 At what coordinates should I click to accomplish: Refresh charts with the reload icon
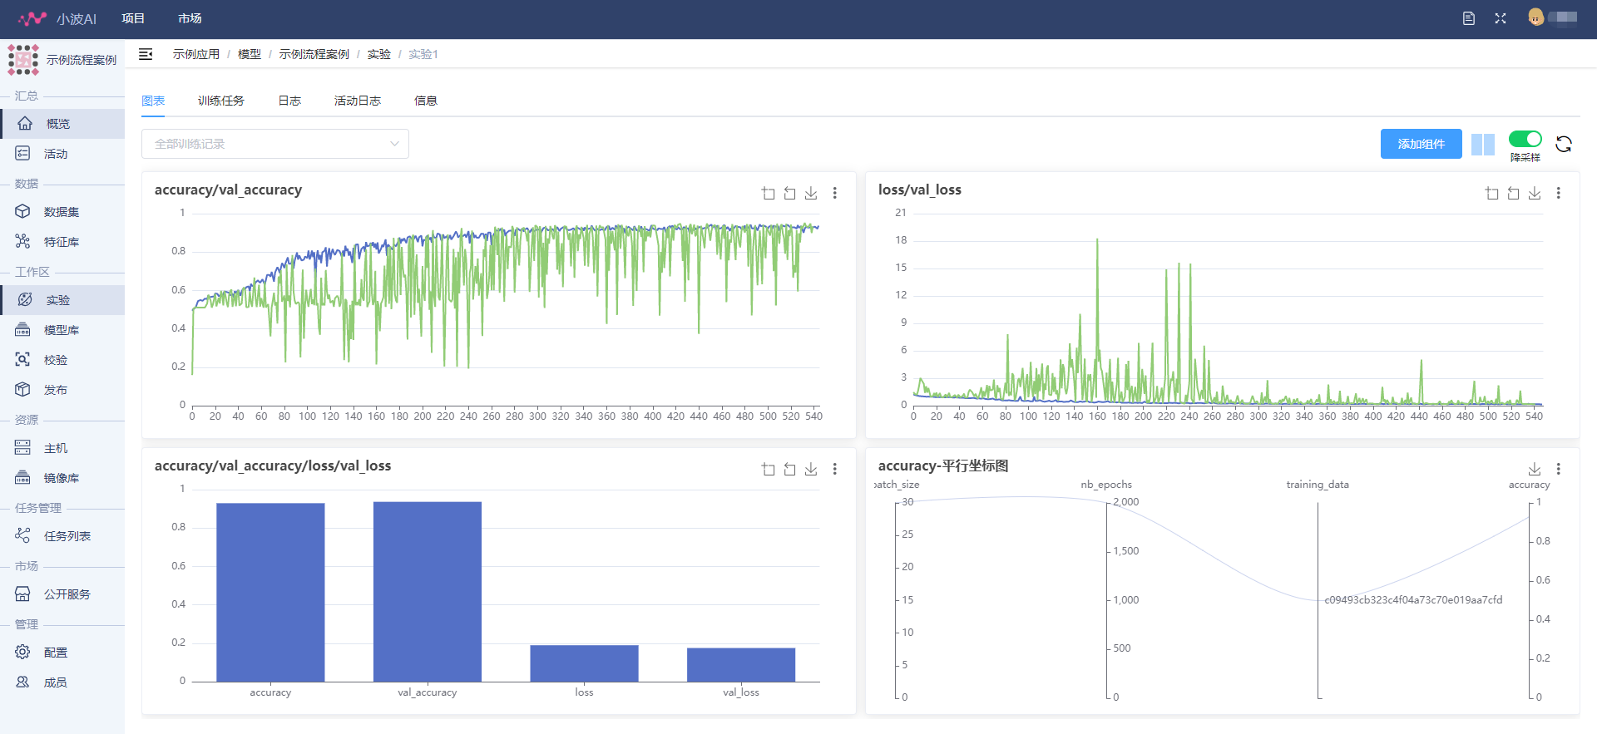[1564, 144]
